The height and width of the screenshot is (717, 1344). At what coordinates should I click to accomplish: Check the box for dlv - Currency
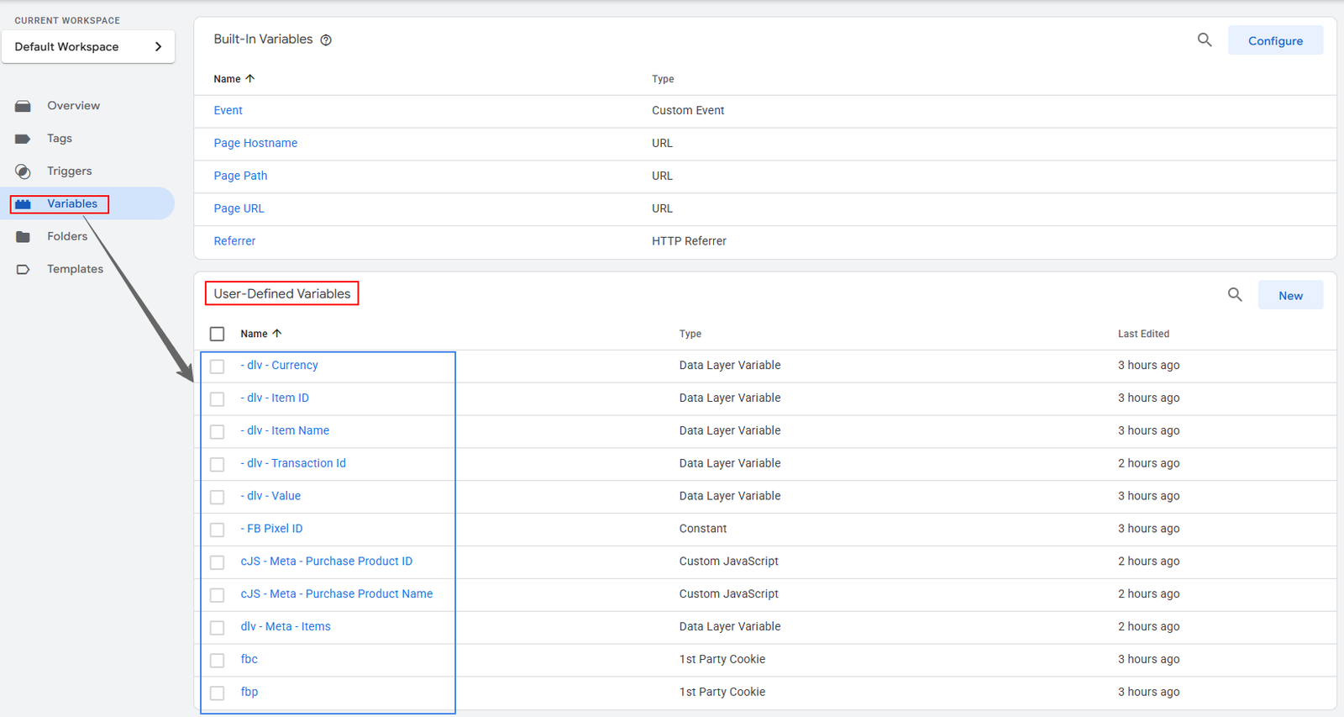click(218, 366)
